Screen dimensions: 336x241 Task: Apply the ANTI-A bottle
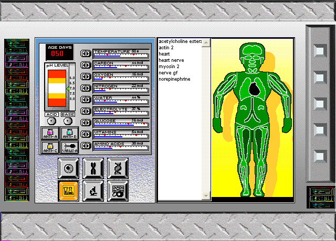click(50, 134)
